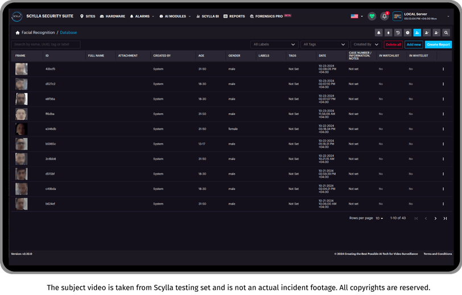This screenshot has width=462, height=295.
Task: Open actions menu for row e346db
Action: coord(443,129)
